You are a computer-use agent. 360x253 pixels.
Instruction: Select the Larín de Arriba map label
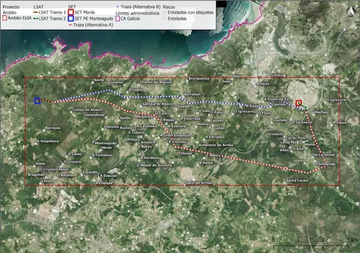(x=198, y=183)
